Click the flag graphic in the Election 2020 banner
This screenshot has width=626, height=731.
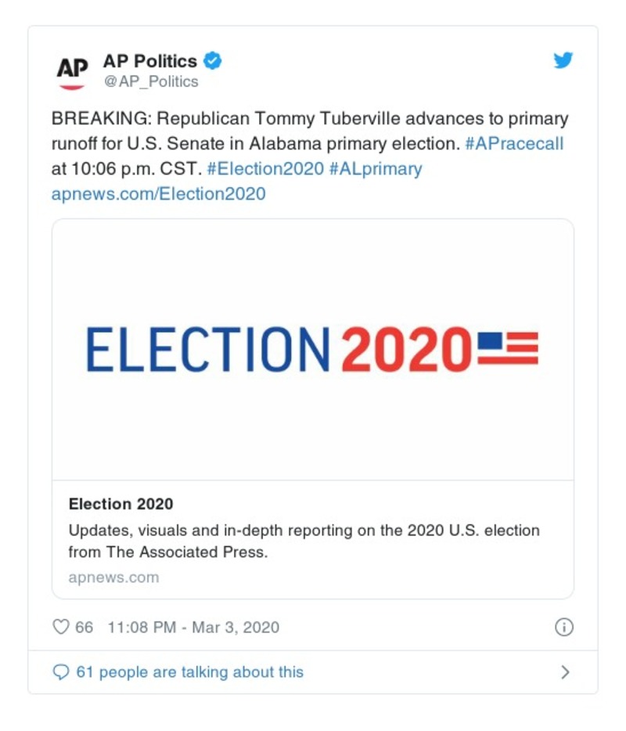[x=508, y=348]
